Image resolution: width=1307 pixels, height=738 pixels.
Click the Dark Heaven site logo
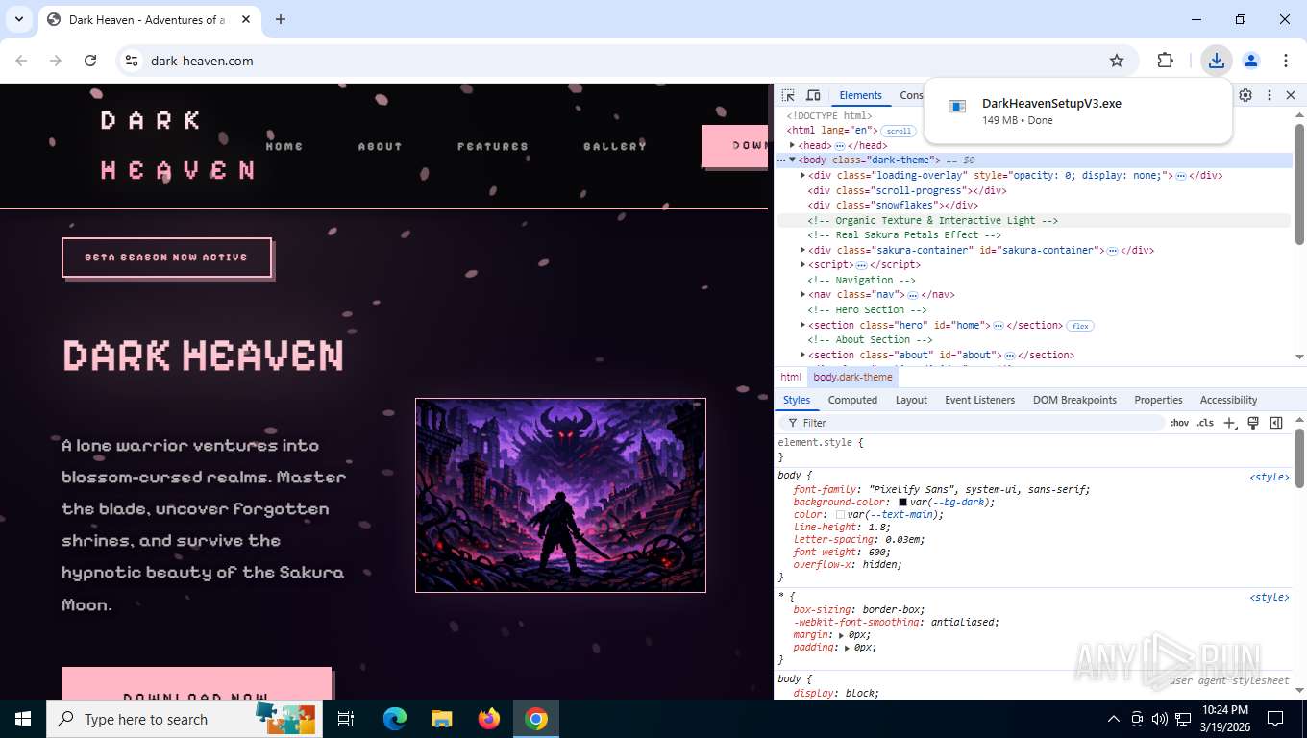click(178, 145)
